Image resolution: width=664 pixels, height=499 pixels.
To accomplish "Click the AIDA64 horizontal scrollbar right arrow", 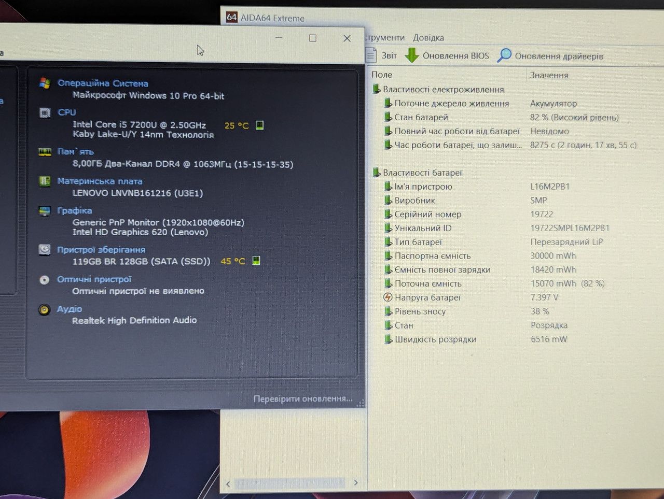I will coord(355,482).
